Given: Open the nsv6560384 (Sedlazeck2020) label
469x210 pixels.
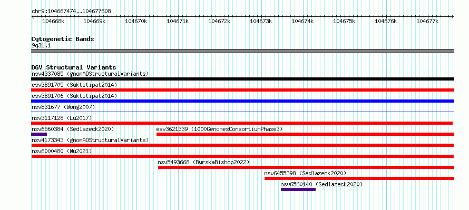Looking at the screenshot, I should coord(73,129).
